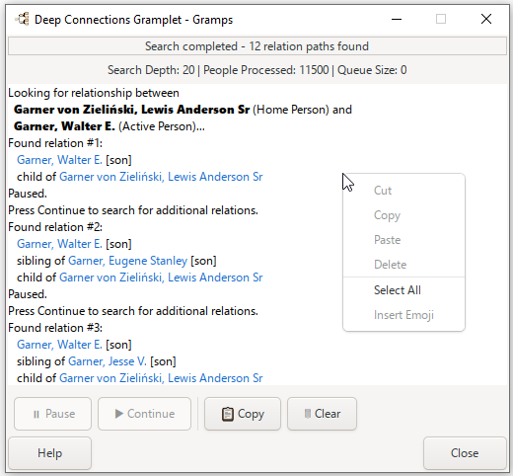Click the 'Search completed - 12 relation paths found' bar
513x476 pixels.
257,46
